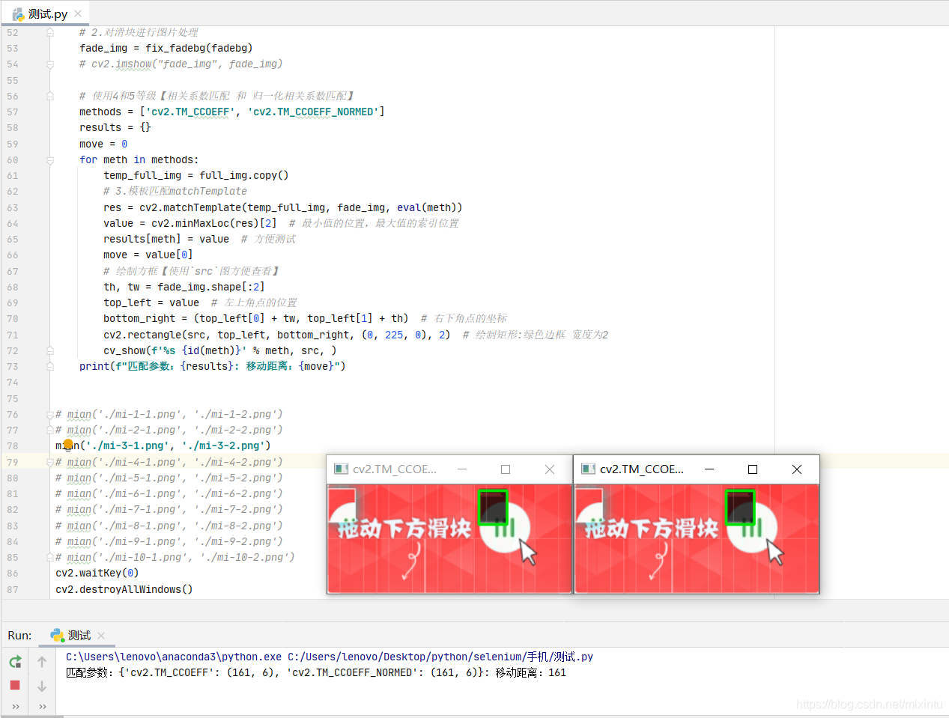The width and height of the screenshot is (949, 718).
Task: Collapse the for loop at line 60
Action: click(50, 160)
